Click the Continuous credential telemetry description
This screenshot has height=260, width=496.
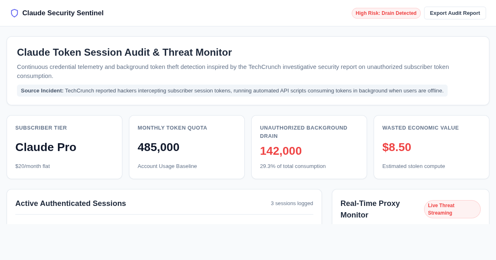pos(233,71)
